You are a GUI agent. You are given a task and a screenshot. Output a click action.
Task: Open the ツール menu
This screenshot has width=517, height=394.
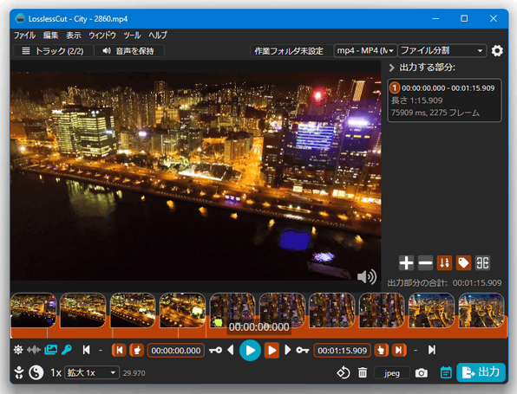(x=132, y=36)
